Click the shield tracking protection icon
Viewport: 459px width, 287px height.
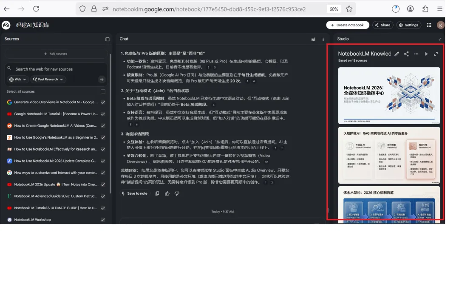click(82, 9)
